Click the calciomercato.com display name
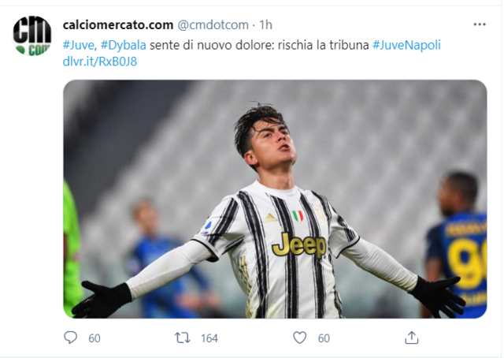 118,24
